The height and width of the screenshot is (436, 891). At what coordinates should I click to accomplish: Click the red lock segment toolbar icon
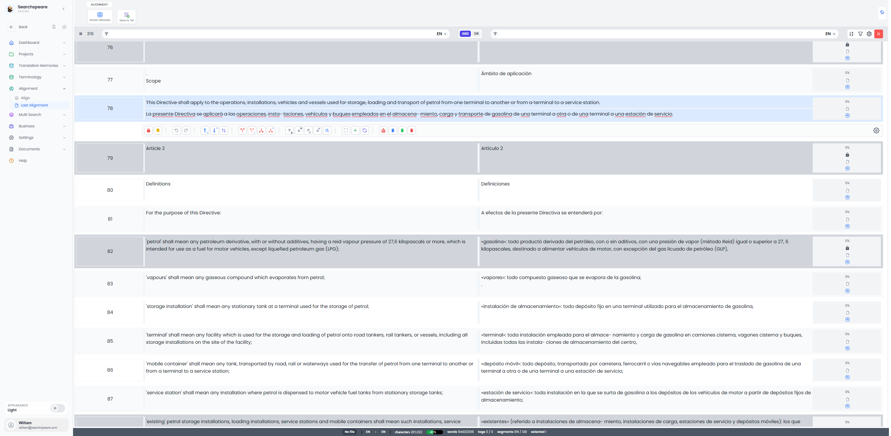click(x=149, y=130)
